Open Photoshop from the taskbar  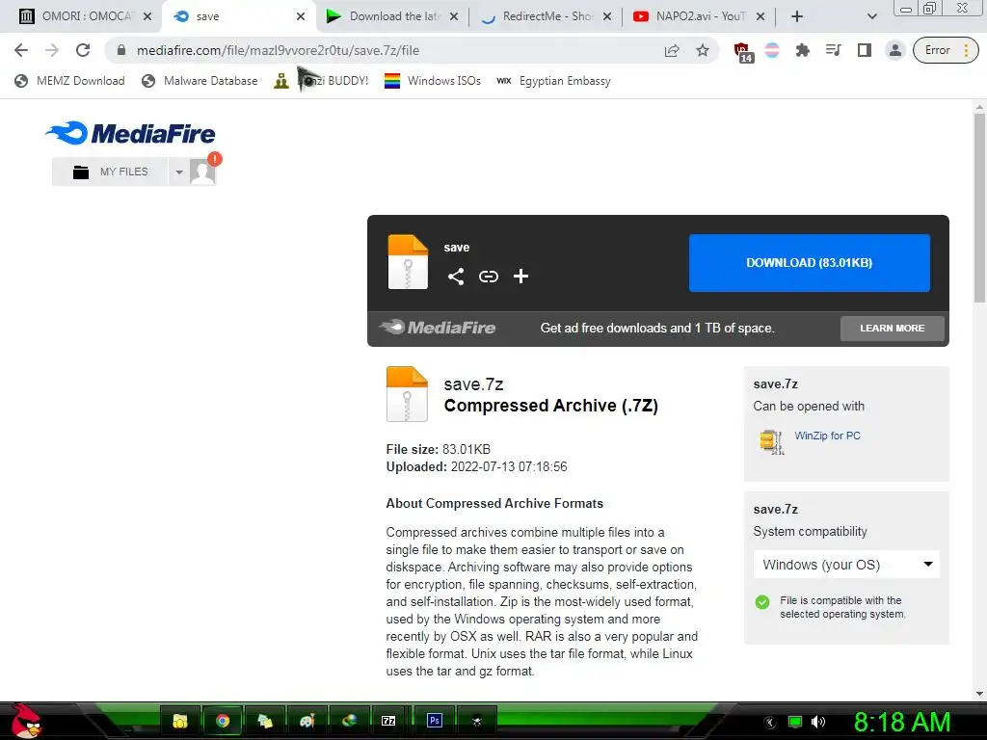pos(434,721)
